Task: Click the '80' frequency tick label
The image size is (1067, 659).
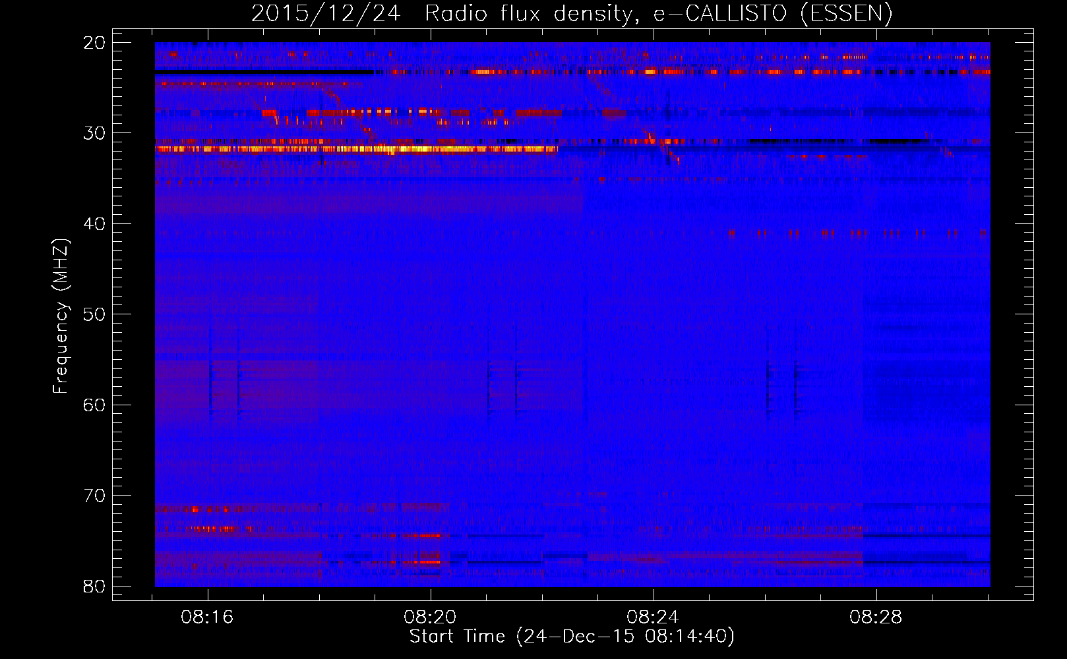Action: (x=95, y=586)
